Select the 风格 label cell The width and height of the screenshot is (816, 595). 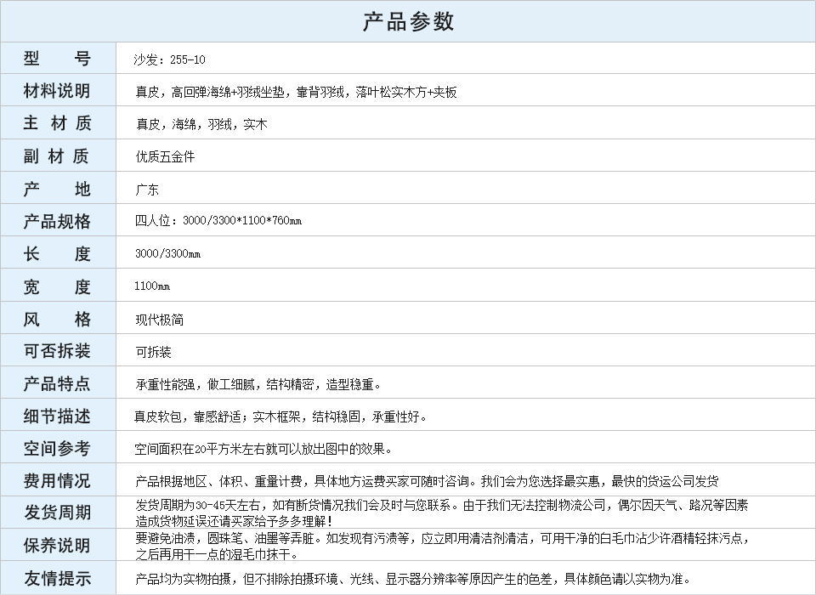coord(58,318)
